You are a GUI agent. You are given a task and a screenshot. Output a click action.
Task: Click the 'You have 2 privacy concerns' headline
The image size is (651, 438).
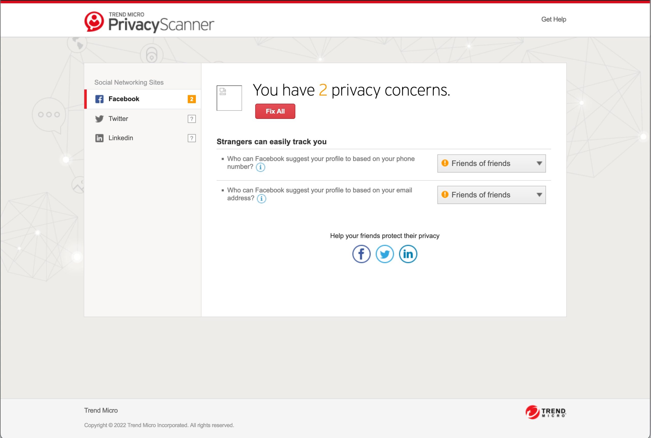point(351,90)
